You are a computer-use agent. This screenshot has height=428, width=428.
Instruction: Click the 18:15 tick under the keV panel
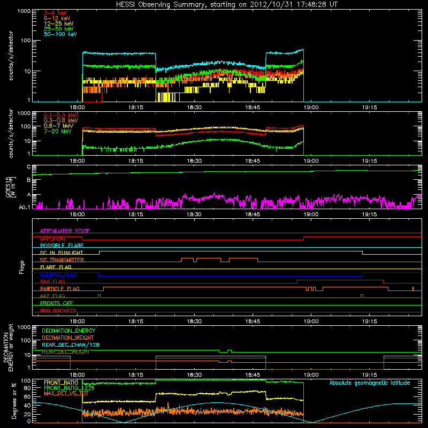click(x=136, y=108)
